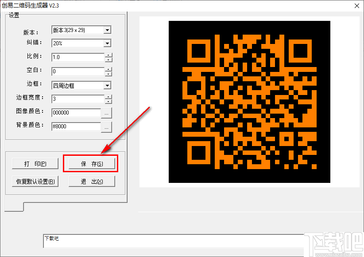This screenshot has height=257, width=364.
Task: Click the generated QR code preview
Action: tap(249, 102)
